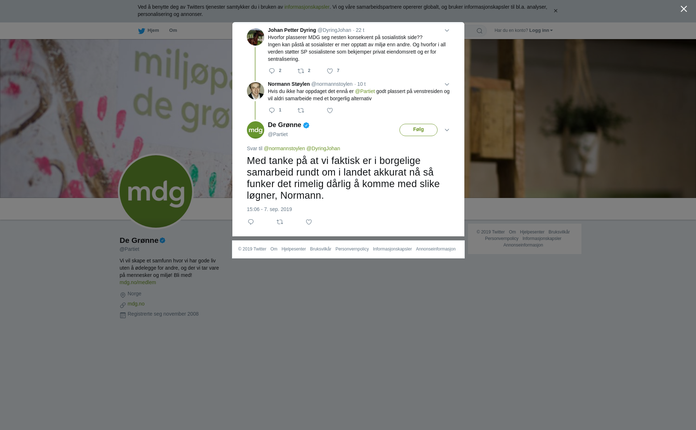The height and width of the screenshot is (430, 696).
Task: Reply to Johan Petter Dyring's tweet
Action: tap(272, 71)
